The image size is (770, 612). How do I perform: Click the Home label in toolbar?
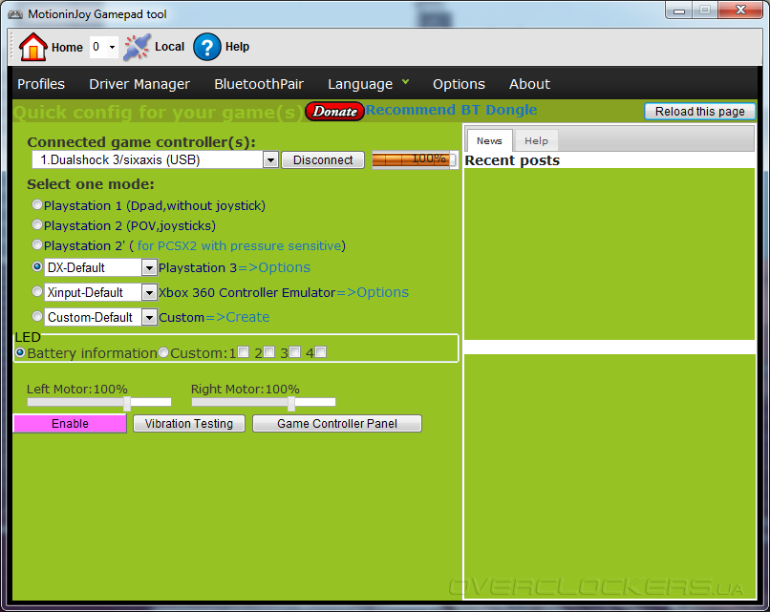tap(67, 48)
